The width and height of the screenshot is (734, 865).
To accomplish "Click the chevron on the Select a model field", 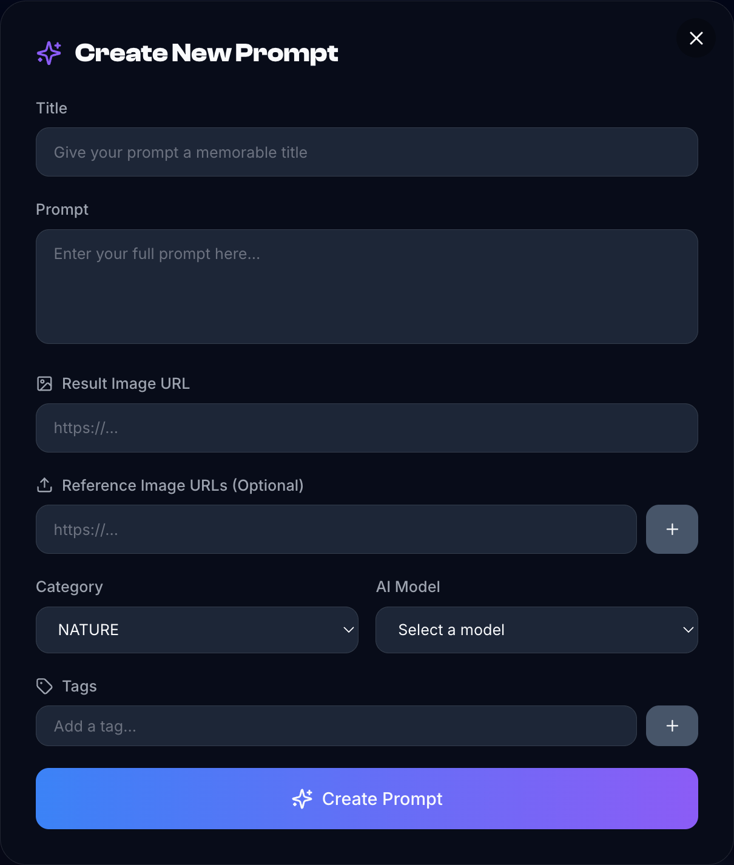I will click(x=689, y=630).
